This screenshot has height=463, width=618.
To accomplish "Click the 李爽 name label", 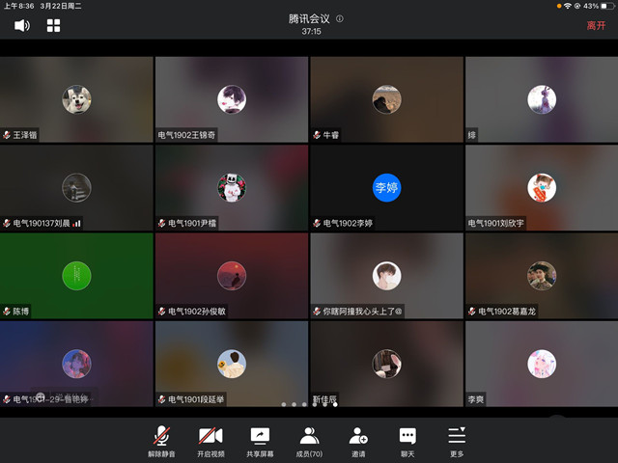I will pyautogui.click(x=476, y=399).
